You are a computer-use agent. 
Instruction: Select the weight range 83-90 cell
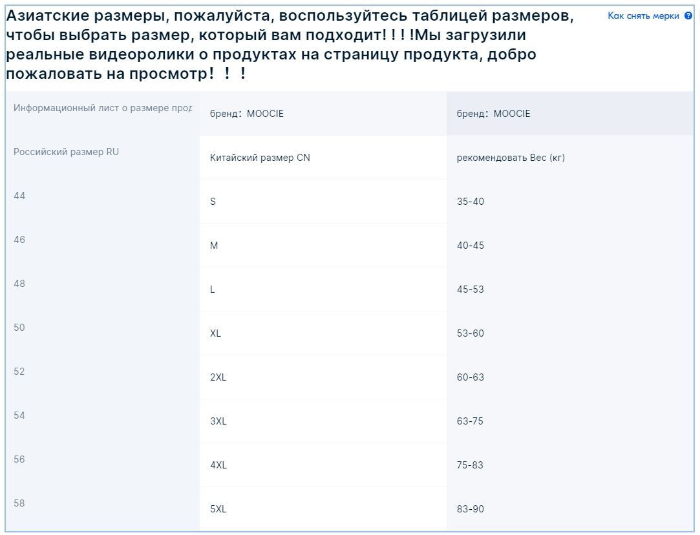(570, 509)
